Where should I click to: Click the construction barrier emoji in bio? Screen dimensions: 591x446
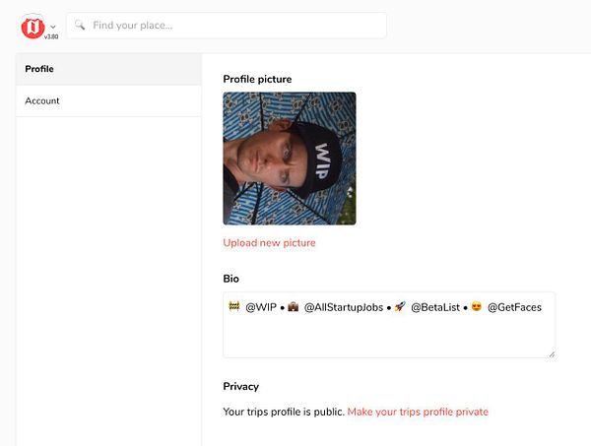coord(233,307)
